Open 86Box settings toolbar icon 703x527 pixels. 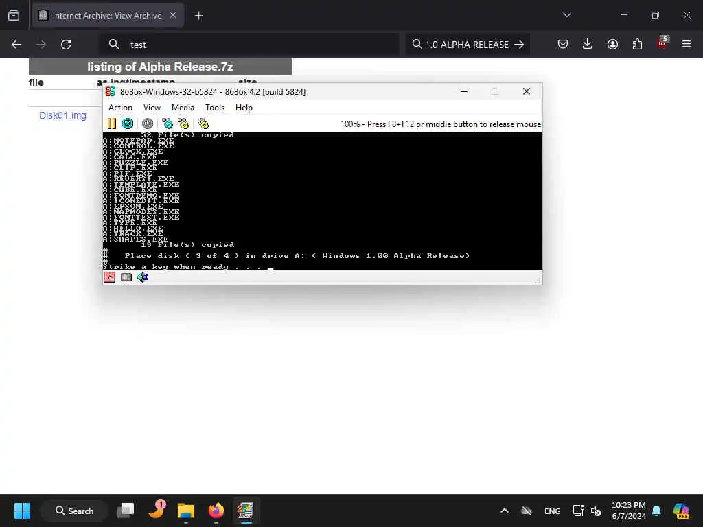tap(203, 124)
